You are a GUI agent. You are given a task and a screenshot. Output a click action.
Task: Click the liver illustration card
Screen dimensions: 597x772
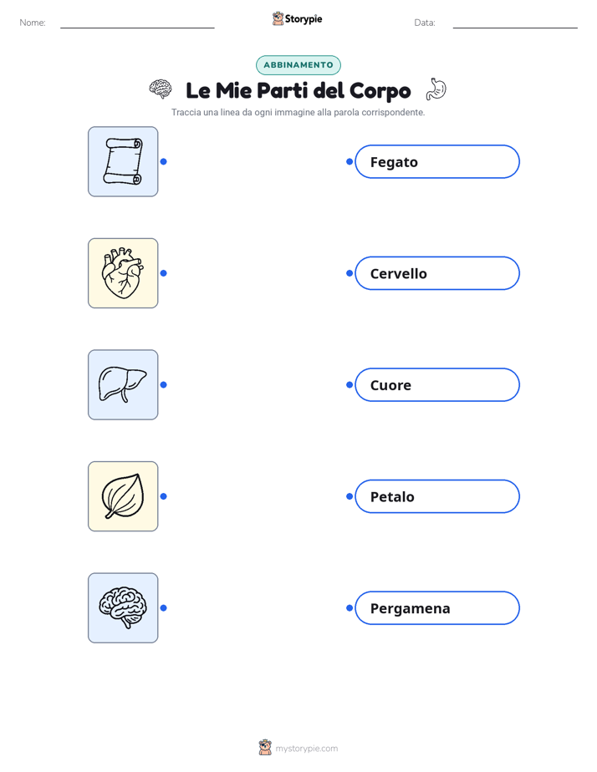tap(123, 384)
